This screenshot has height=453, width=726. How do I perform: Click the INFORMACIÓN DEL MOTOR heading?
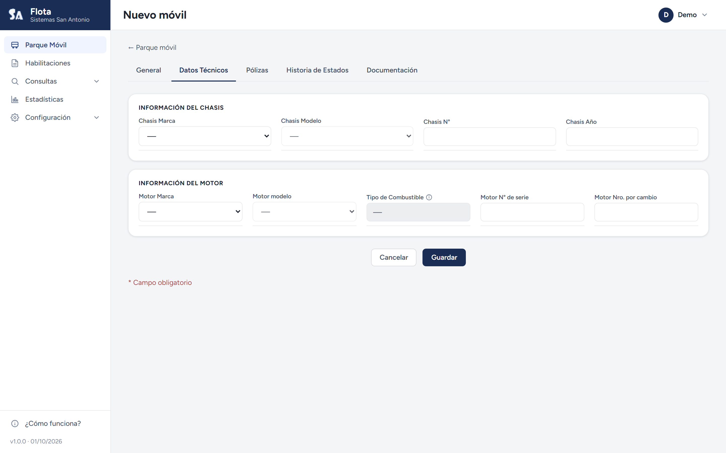click(x=181, y=183)
